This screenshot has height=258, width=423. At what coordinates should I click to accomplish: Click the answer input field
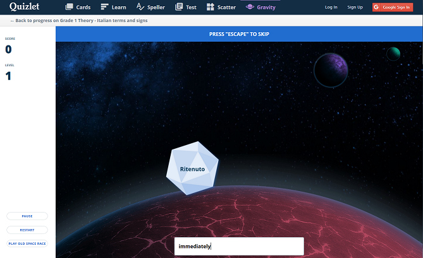point(239,246)
